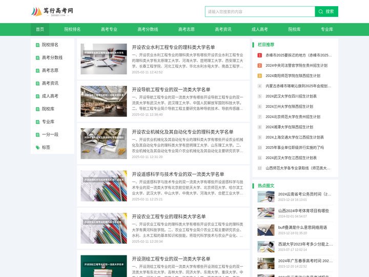Open article 开设测绘工程专业的双一流类大学名单
This screenshot has width=369, height=277.
[171, 259]
